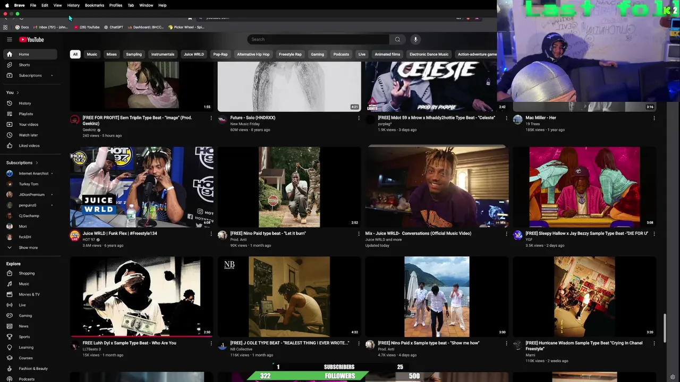Viewport: 680px width, 382px height.
Task: Open Gaming under Explore
Action: point(30,316)
